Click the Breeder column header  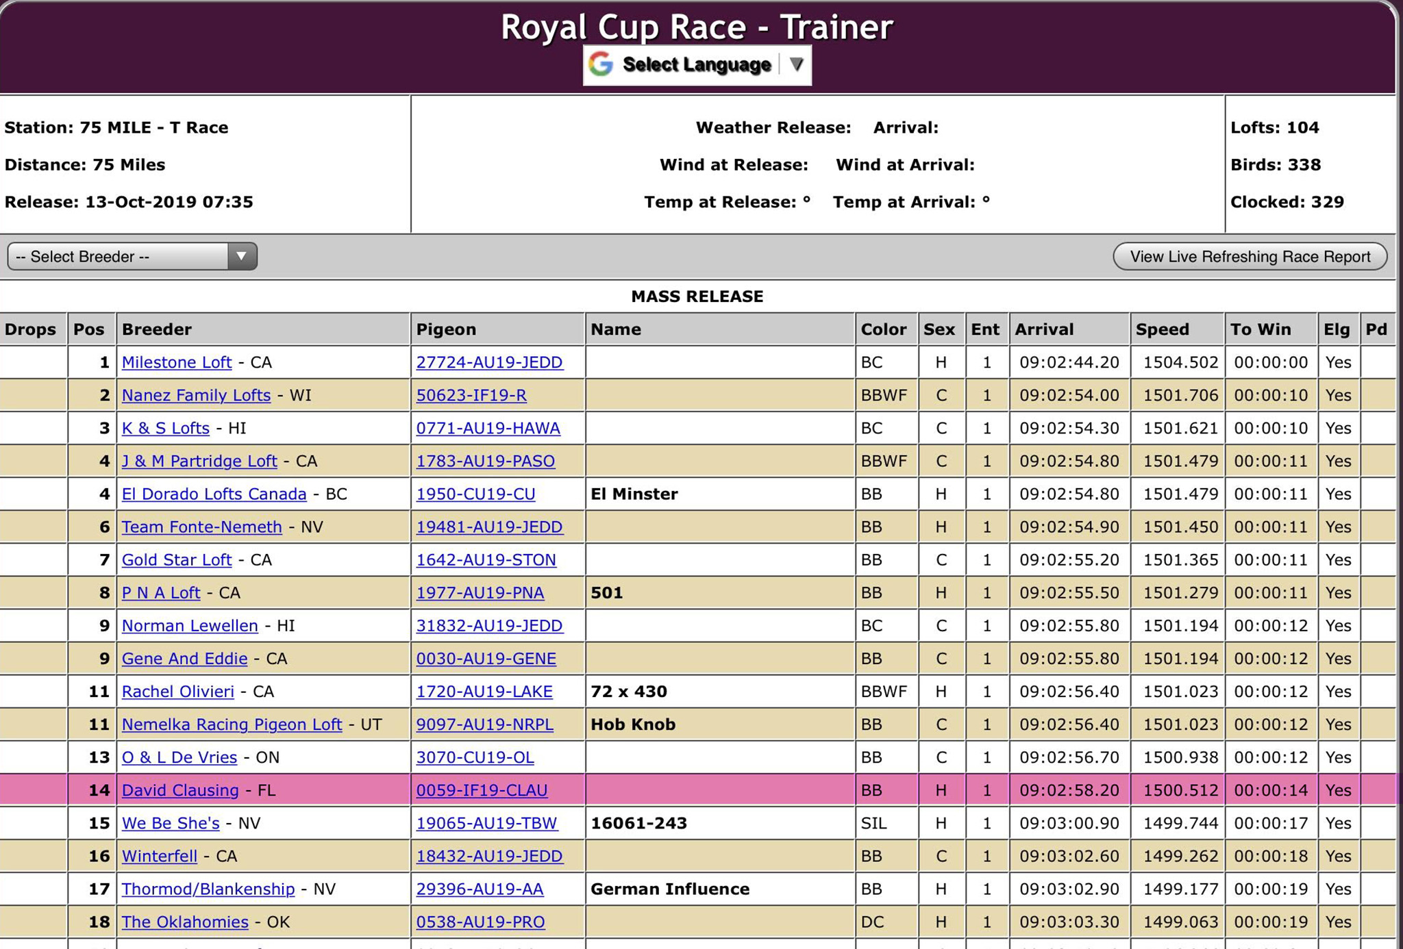coord(156,329)
